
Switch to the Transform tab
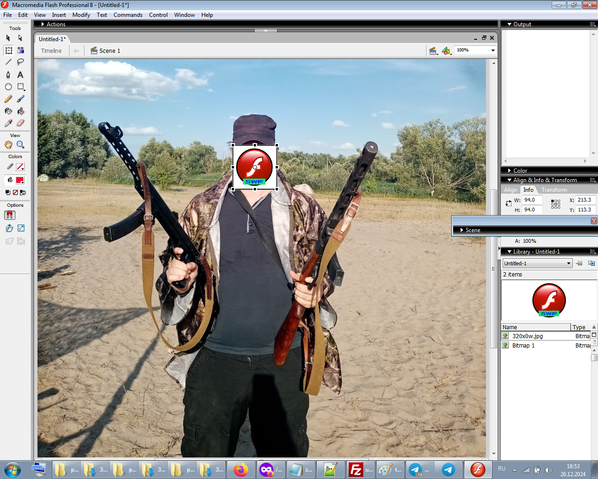click(554, 190)
